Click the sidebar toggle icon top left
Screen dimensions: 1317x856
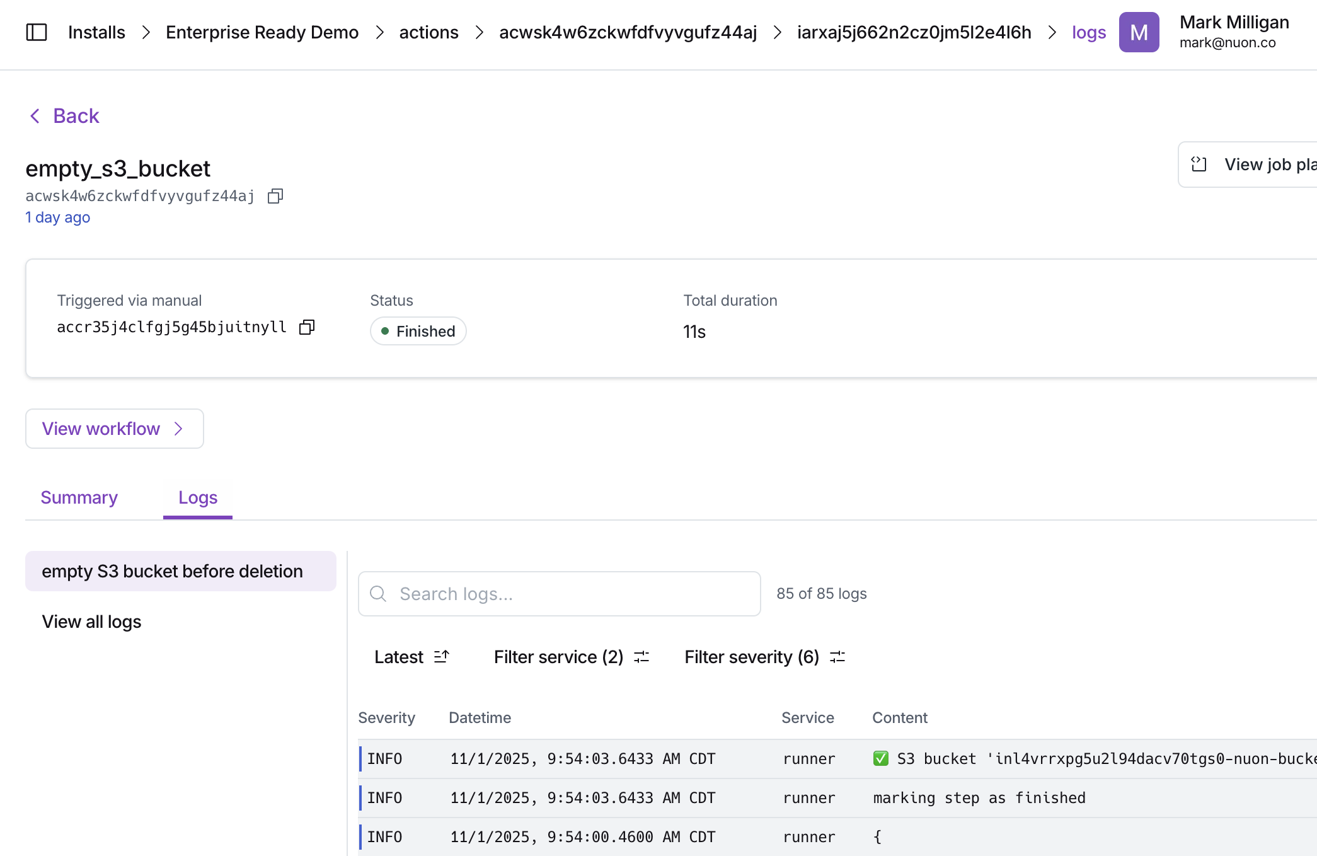point(37,32)
